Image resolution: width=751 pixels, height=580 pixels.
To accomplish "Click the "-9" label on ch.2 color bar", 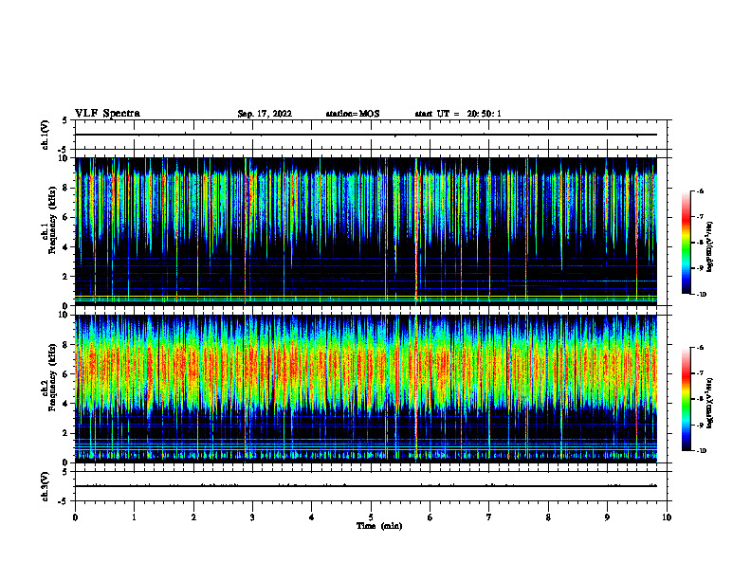I will (x=700, y=425).
